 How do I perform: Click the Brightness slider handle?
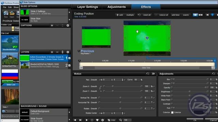189,91
